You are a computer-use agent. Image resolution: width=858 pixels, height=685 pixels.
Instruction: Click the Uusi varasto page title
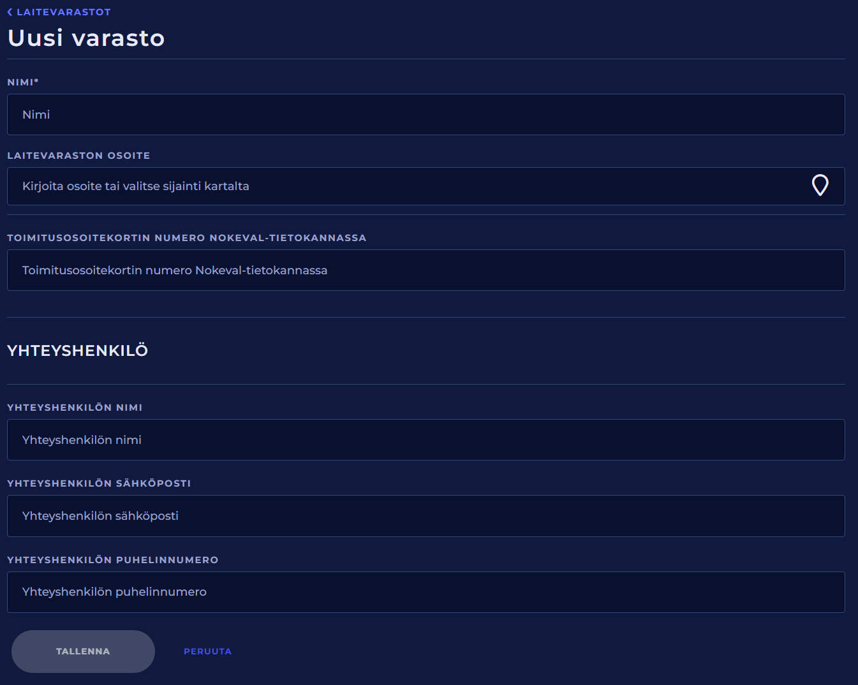(86, 38)
